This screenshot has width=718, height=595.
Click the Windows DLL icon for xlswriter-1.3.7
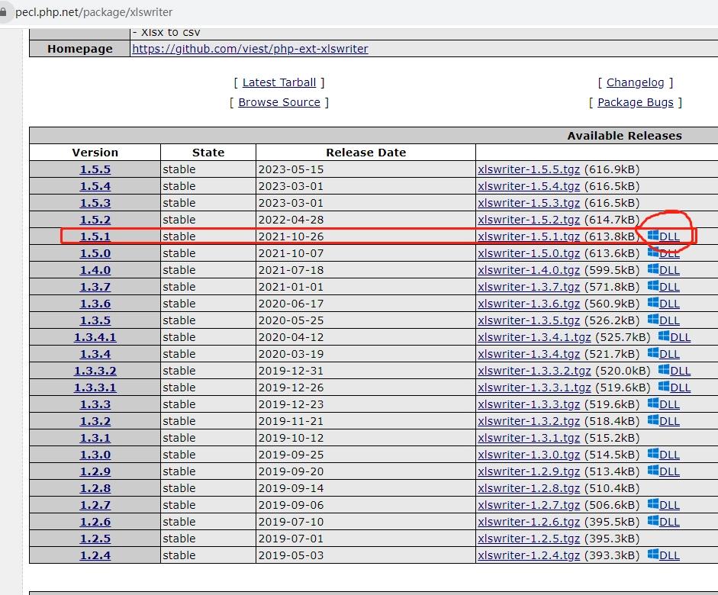pos(653,286)
